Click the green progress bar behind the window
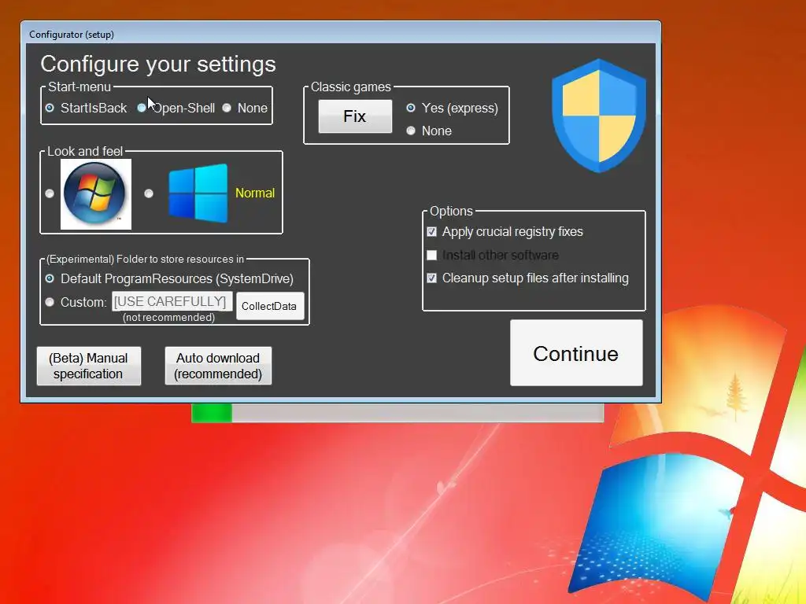The height and width of the screenshot is (604, 806). point(212,413)
